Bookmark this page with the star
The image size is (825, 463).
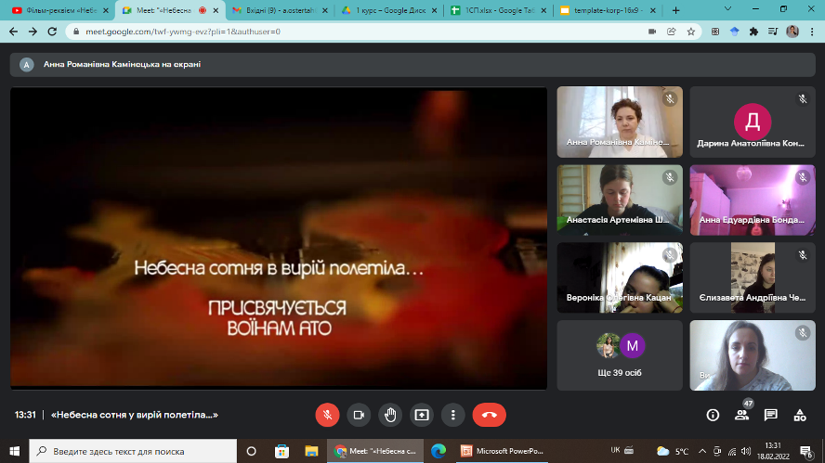[x=691, y=32]
